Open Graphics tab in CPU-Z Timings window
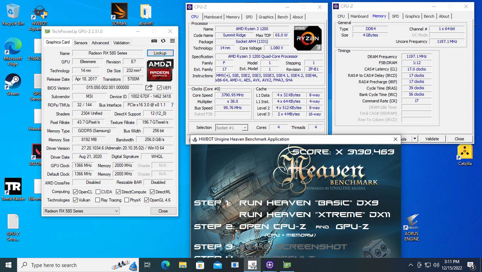The image size is (482, 272). click(412, 16)
